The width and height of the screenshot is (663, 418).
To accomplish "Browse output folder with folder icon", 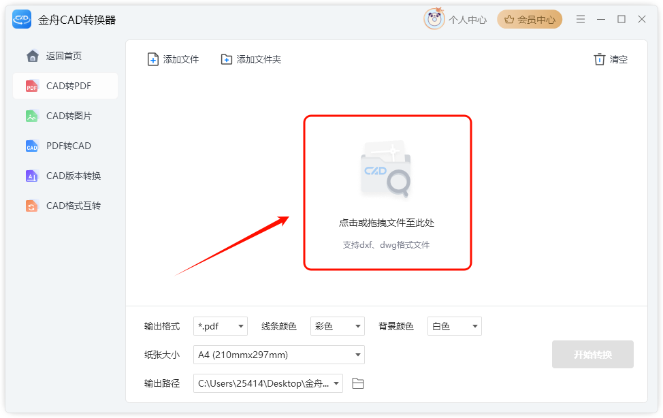I will pyautogui.click(x=358, y=383).
